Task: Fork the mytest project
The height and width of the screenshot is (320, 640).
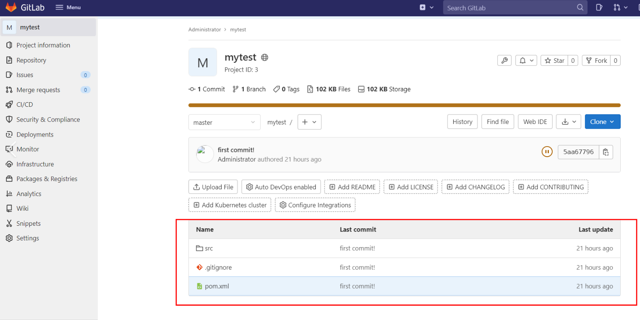Action: [596, 61]
